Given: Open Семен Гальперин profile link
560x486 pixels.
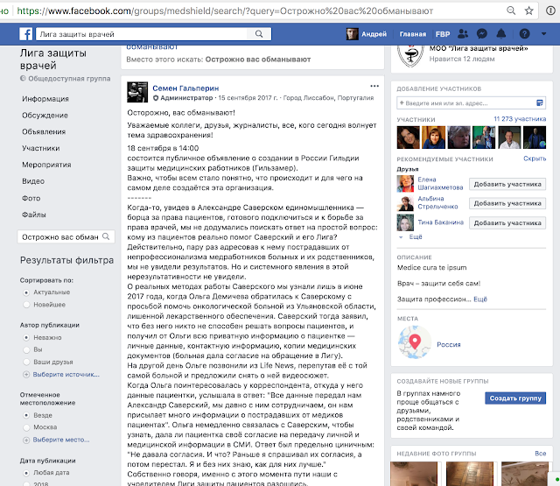Looking at the screenshot, I should [185, 88].
